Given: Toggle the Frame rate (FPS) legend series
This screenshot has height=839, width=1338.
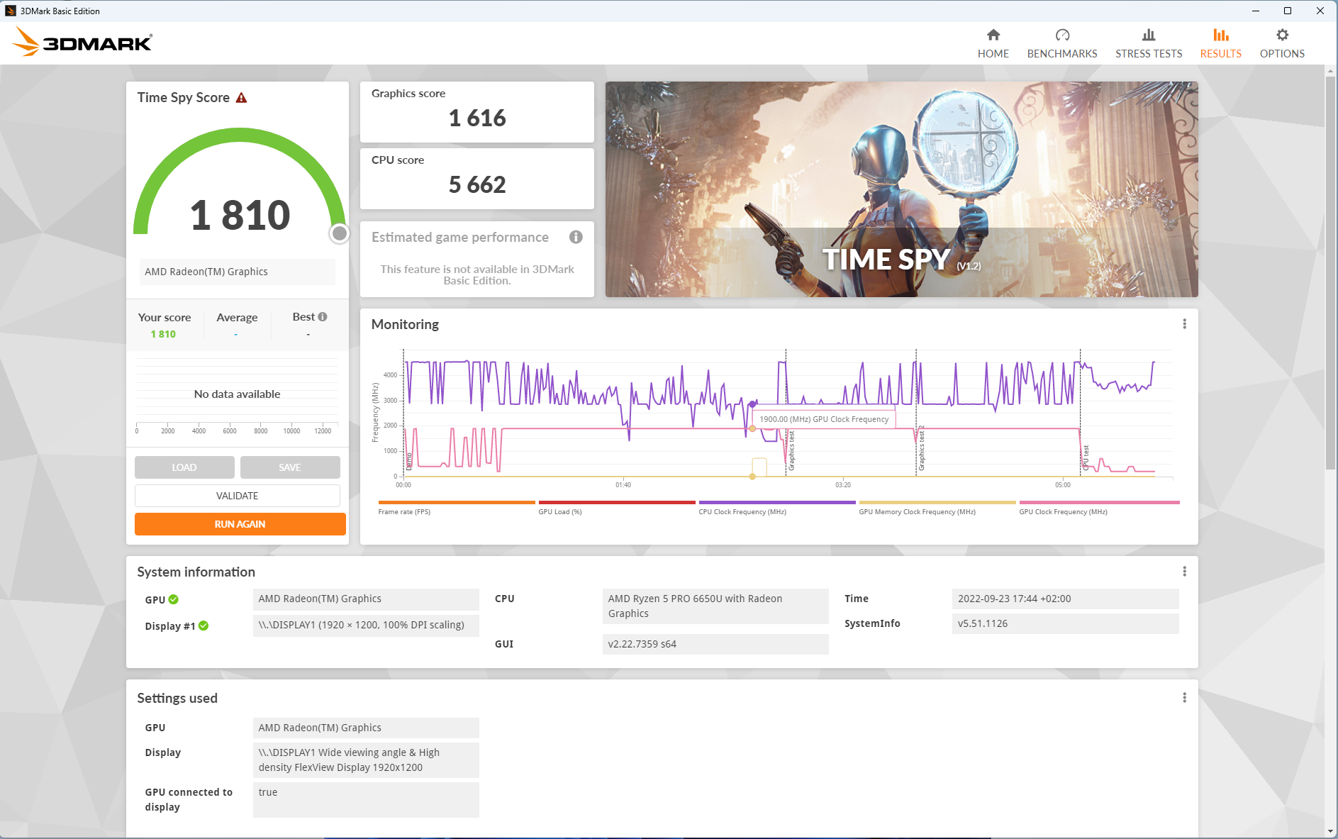Looking at the screenshot, I should pyautogui.click(x=457, y=508).
